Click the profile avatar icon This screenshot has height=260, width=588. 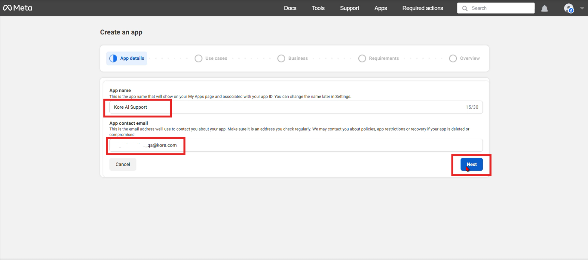click(569, 8)
